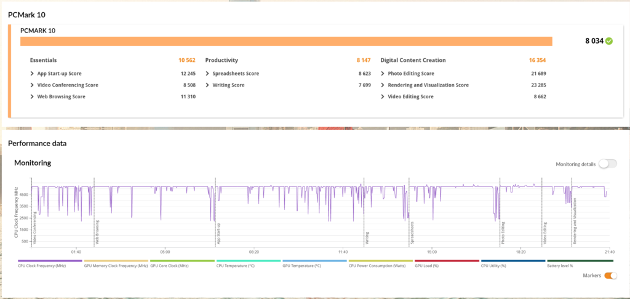Expand Rendering and Visualization Score details

[x=383, y=85]
